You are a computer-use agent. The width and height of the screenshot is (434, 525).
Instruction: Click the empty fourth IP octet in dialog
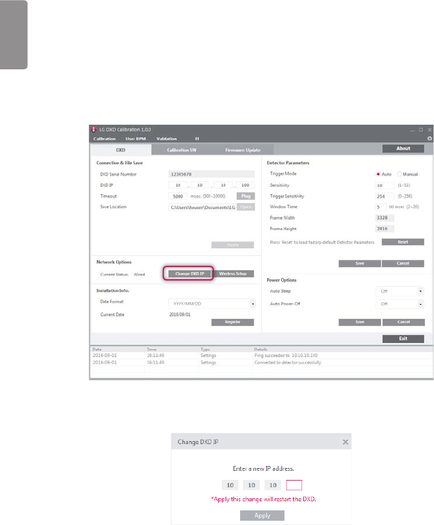[x=294, y=485]
